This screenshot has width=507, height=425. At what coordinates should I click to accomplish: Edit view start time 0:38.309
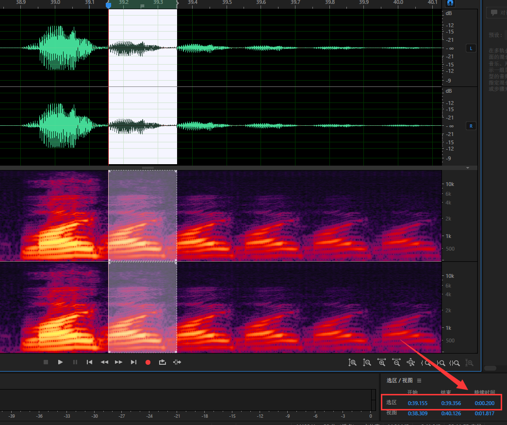417,413
